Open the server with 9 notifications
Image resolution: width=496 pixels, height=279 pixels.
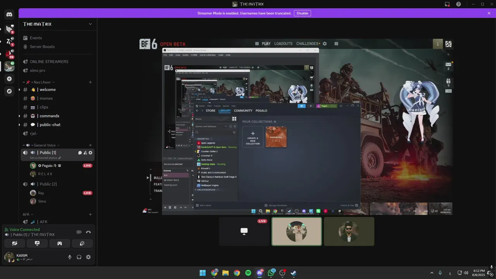point(9,29)
